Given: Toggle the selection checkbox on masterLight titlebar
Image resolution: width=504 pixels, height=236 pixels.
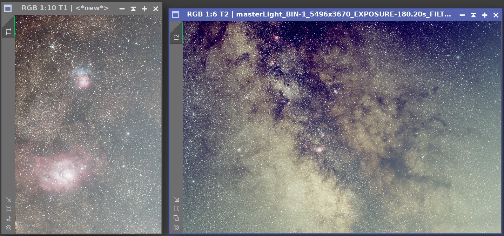Looking at the screenshot, I should (175, 15).
